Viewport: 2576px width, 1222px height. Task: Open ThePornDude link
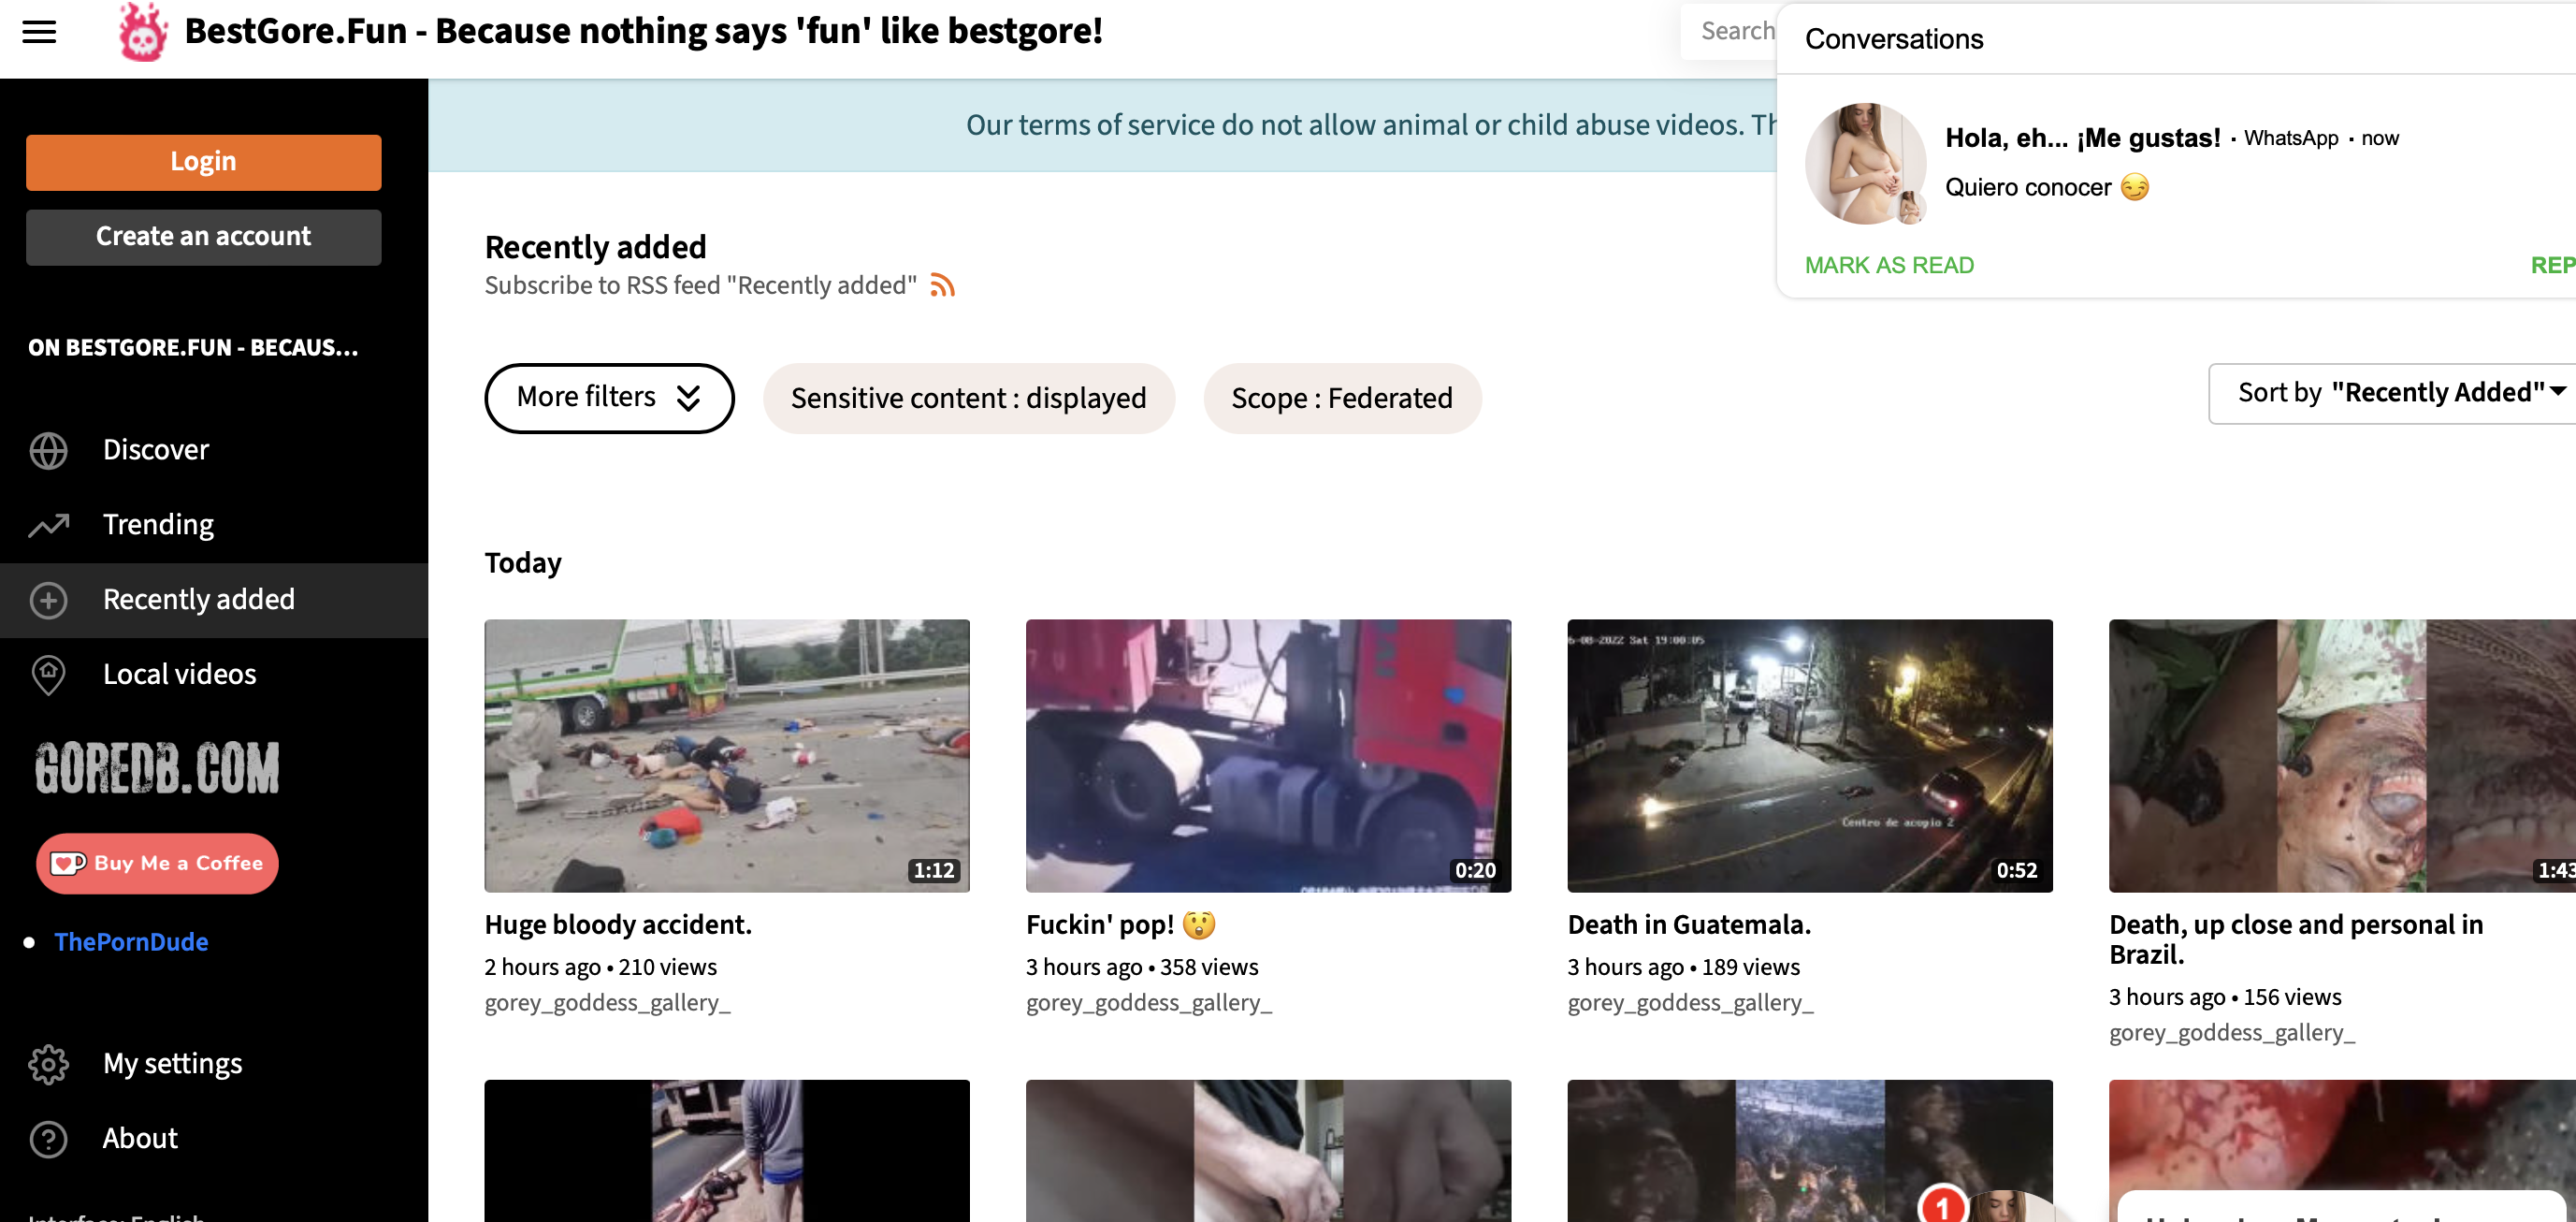point(131,942)
